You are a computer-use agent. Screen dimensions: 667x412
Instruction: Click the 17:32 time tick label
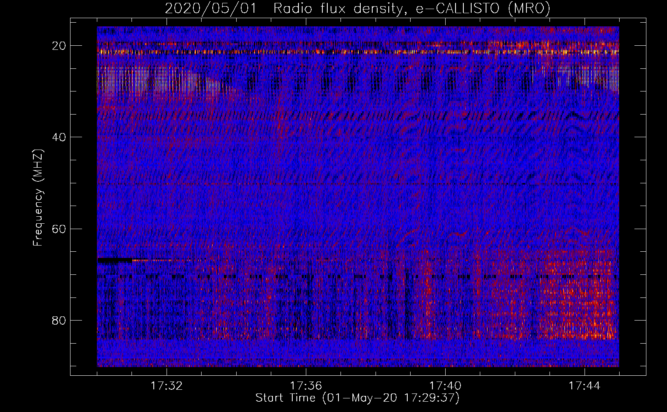click(x=167, y=386)
